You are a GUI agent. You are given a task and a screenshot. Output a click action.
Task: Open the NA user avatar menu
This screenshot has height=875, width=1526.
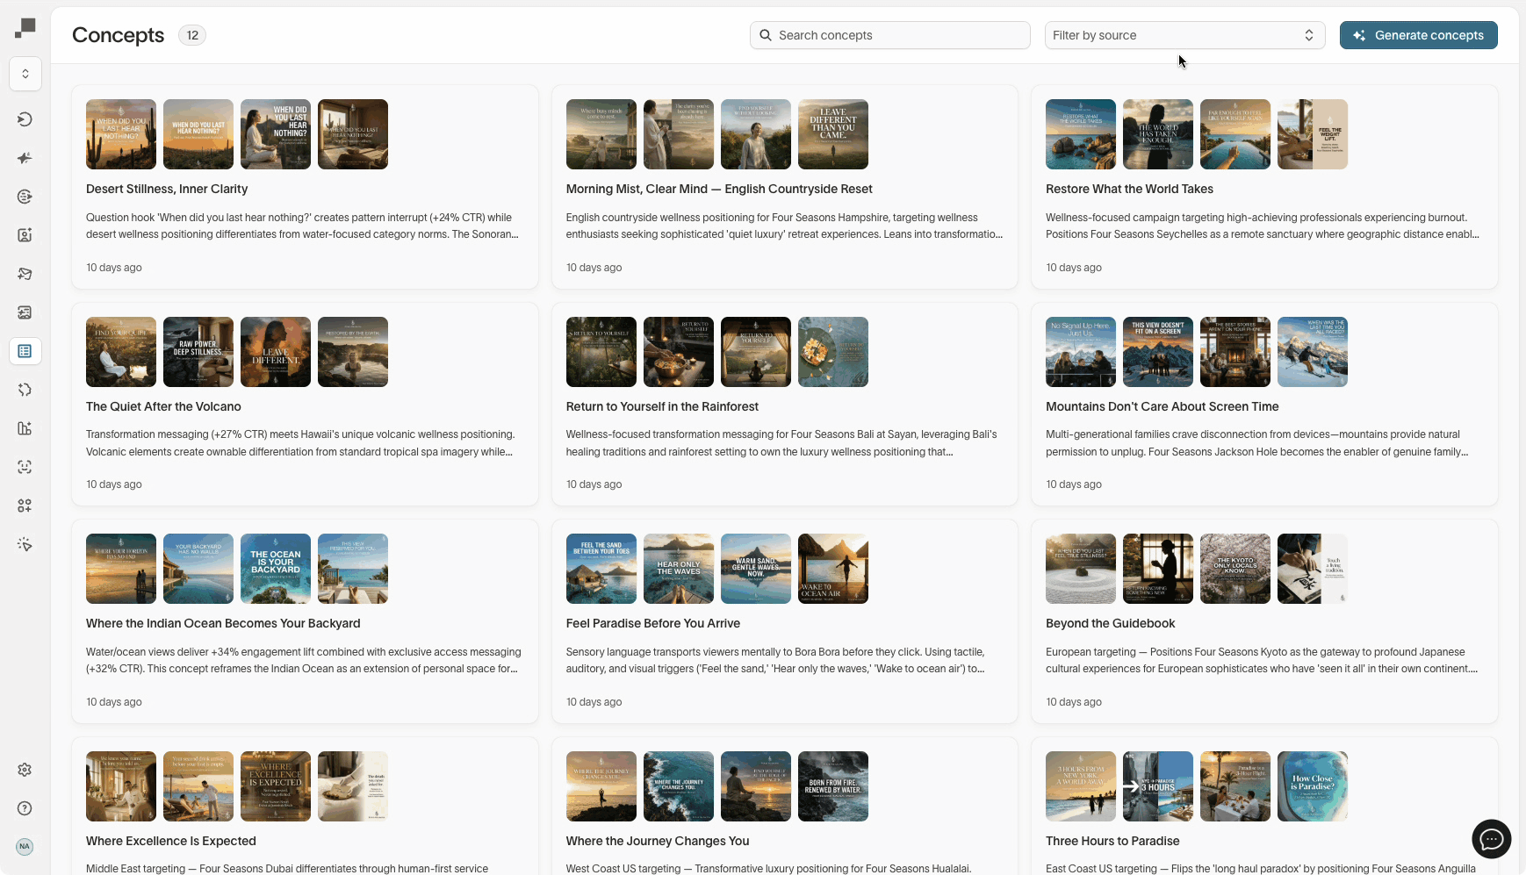[25, 847]
